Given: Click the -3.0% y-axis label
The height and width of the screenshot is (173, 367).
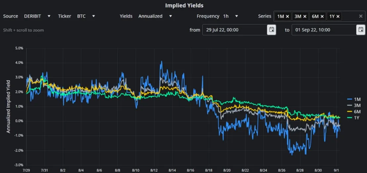Looking at the screenshot, I should (x=19, y=165).
